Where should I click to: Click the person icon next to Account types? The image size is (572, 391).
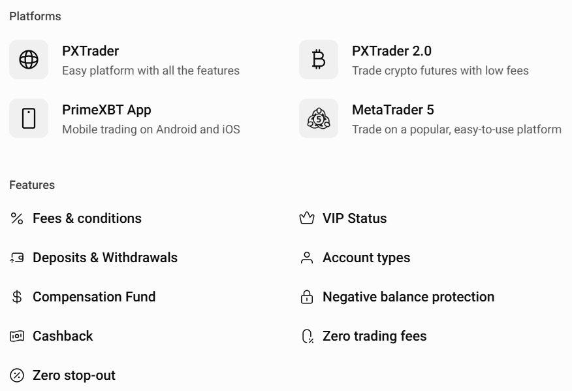[307, 258]
